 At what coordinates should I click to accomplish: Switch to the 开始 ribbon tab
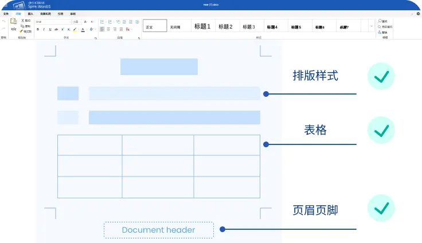pos(18,14)
